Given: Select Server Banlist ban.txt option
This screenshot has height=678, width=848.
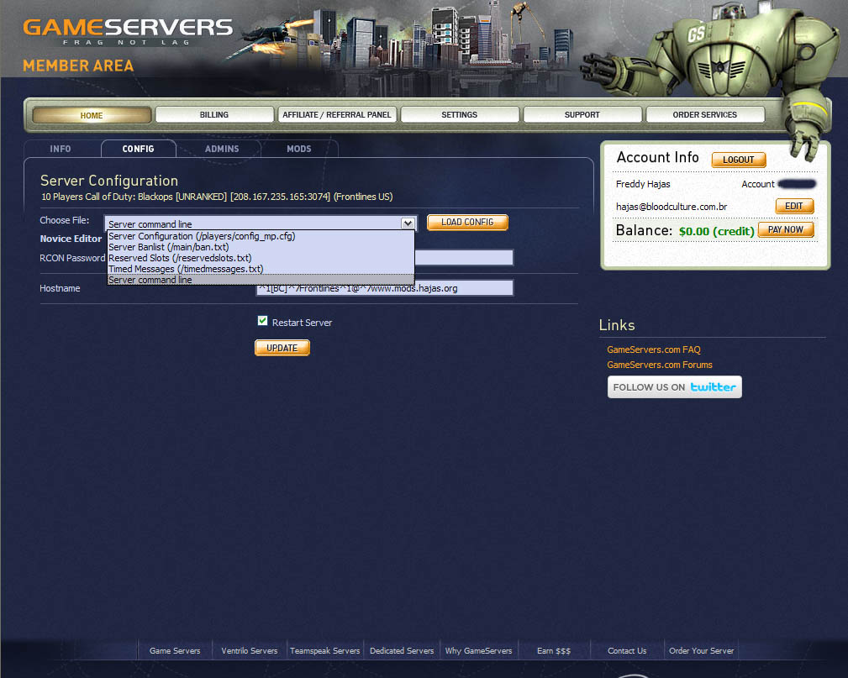Looking at the screenshot, I should (x=261, y=247).
